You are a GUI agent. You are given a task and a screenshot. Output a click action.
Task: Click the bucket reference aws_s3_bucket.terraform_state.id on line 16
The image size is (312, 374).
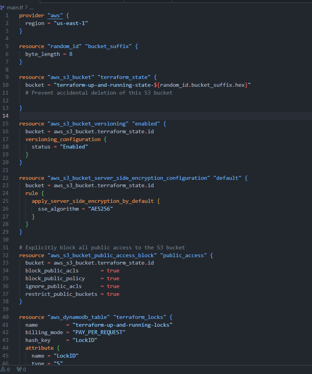tap(104, 132)
